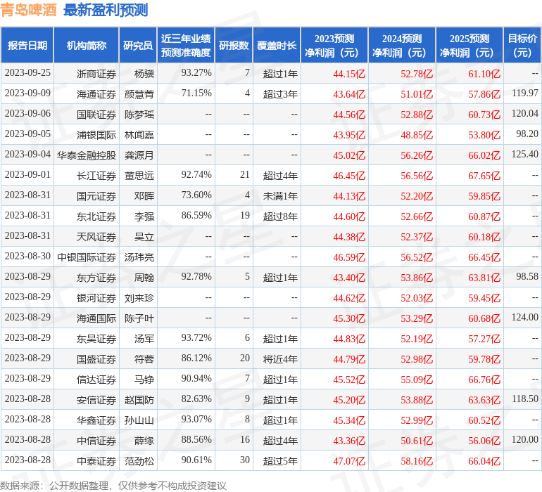Click the date 2023-09-25
Image resolution: width=542 pixels, height=492 pixels.
pyautogui.click(x=27, y=73)
